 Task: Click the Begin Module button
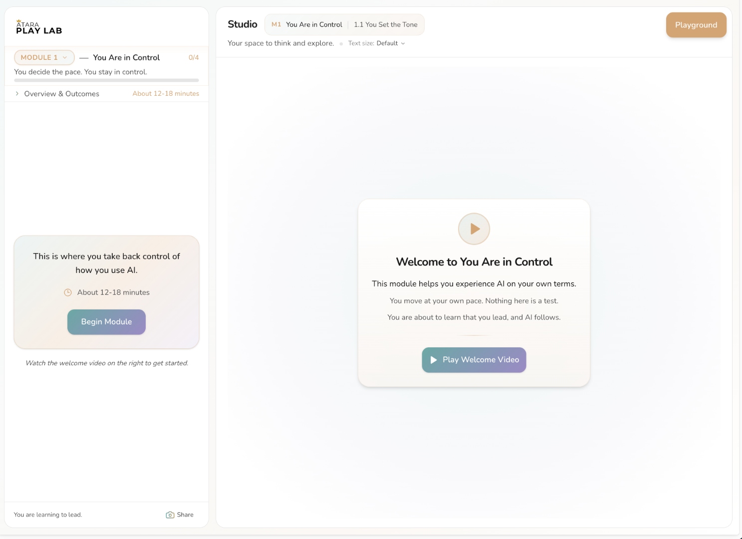click(x=106, y=322)
